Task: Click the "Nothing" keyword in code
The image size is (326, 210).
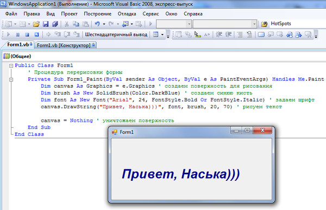Action: coord(81,121)
